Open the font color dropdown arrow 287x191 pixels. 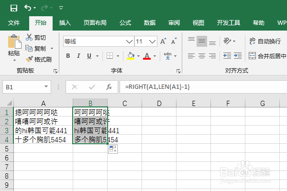[155, 56]
